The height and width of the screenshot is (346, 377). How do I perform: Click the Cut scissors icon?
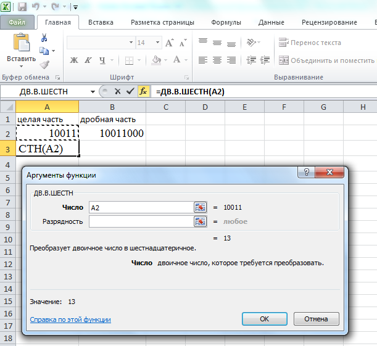pyautogui.click(x=44, y=38)
